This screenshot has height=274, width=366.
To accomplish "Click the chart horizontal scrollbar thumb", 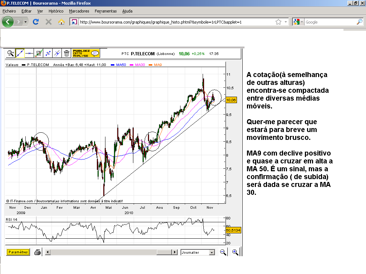I will pos(164,252).
